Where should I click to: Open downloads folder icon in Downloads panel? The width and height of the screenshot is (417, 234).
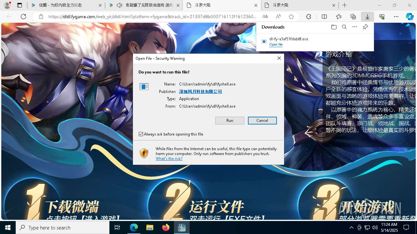(x=334, y=27)
